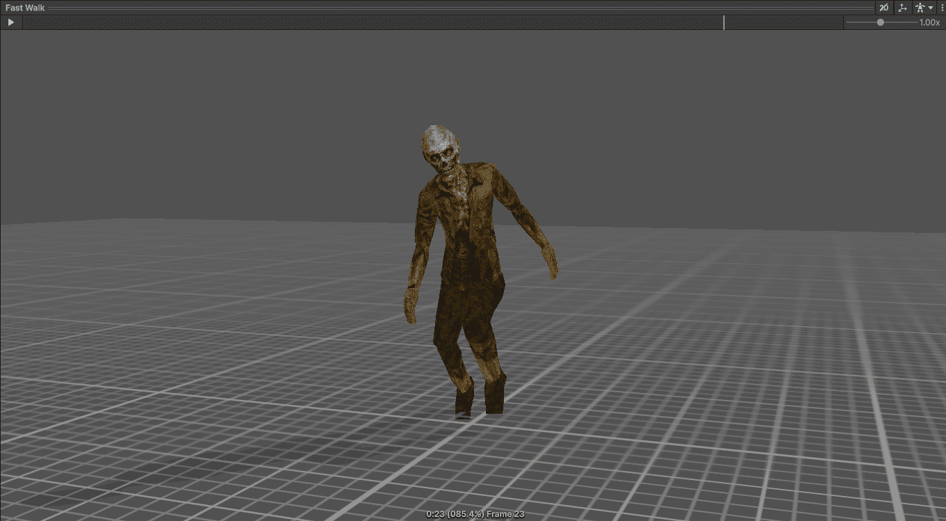946x521 pixels.
Task: Click the animation timeline scrub bar
Action: click(432, 22)
